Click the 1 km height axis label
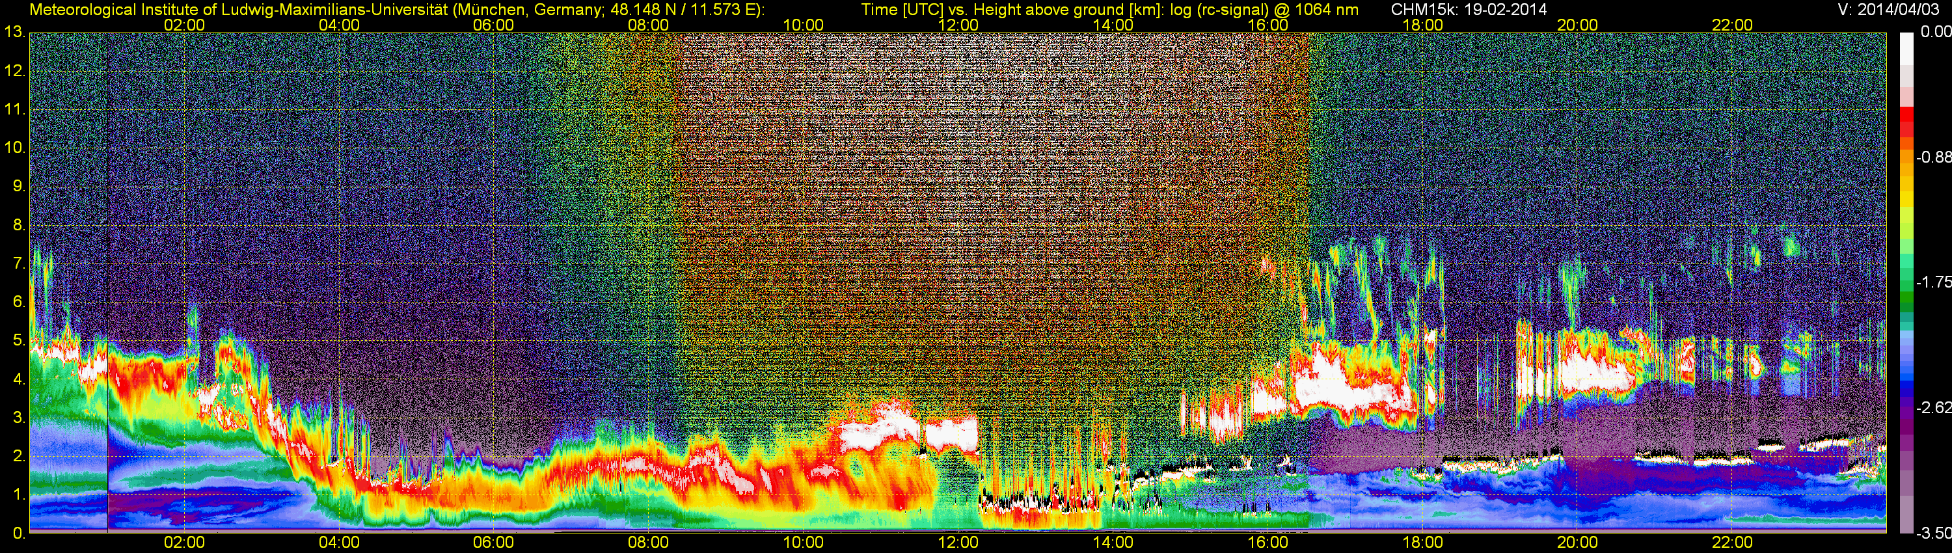This screenshot has height=553, width=1952. click(19, 494)
